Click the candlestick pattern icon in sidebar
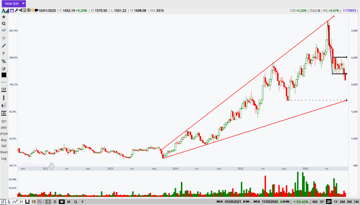Image resolution: width=360 pixels, height=205 pixels. (4, 106)
